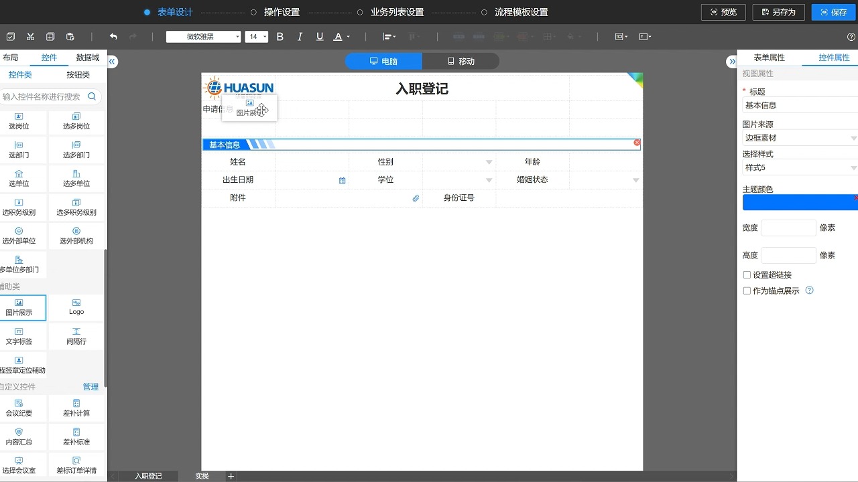Apply italic formatting
This screenshot has width=858, height=482.
pos(300,37)
